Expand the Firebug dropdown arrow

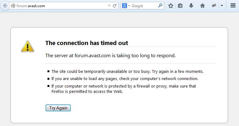tap(222, 6)
